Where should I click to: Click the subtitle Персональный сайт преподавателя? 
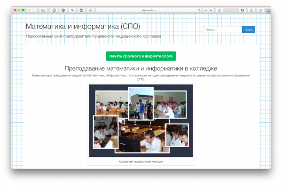[94, 36]
